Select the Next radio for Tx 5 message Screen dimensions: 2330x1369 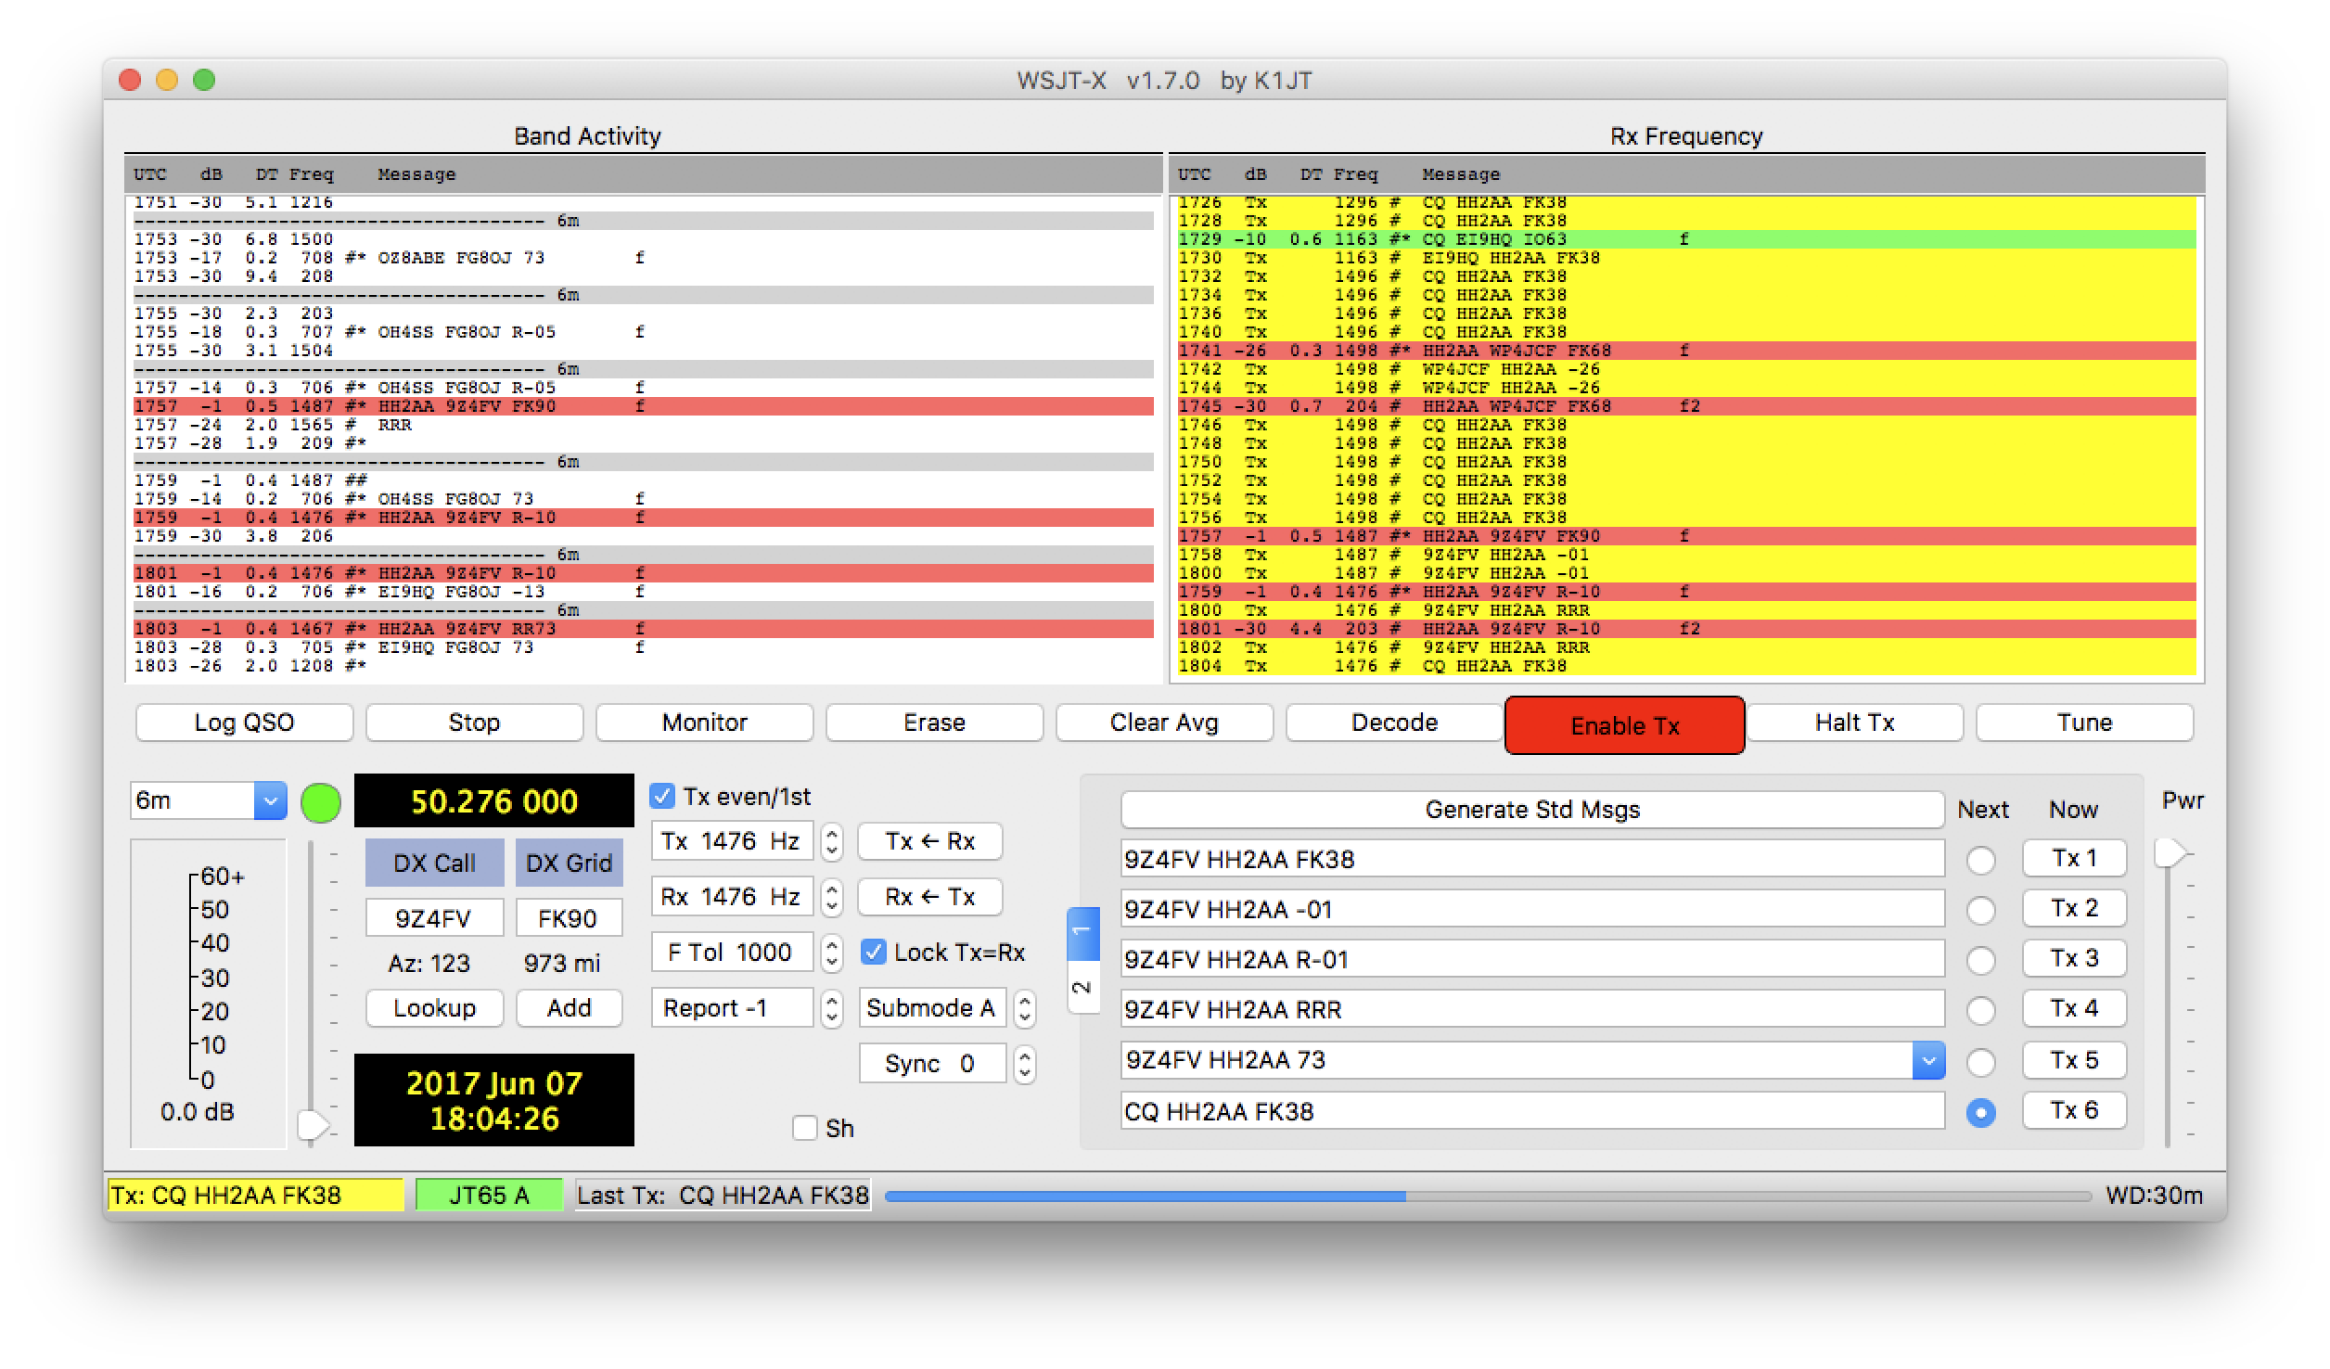(1980, 1062)
